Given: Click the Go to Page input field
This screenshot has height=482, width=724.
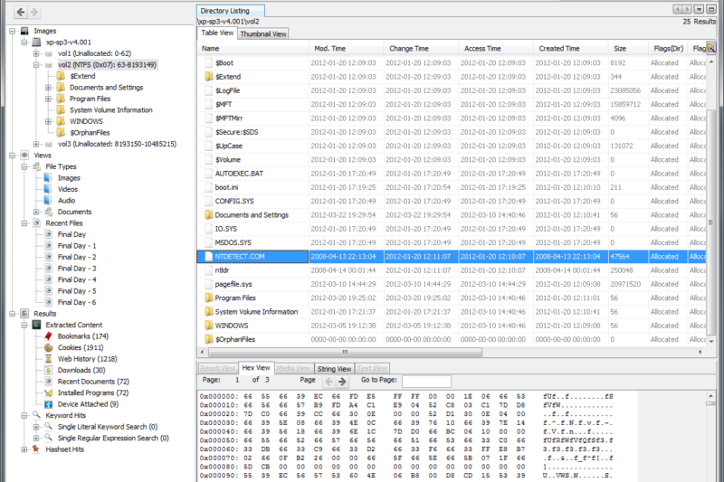Looking at the screenshot, I should 426,382.
